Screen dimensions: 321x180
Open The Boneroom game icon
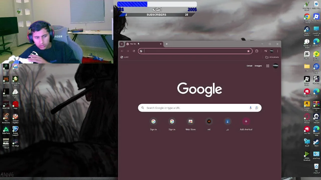click(6, 118)
